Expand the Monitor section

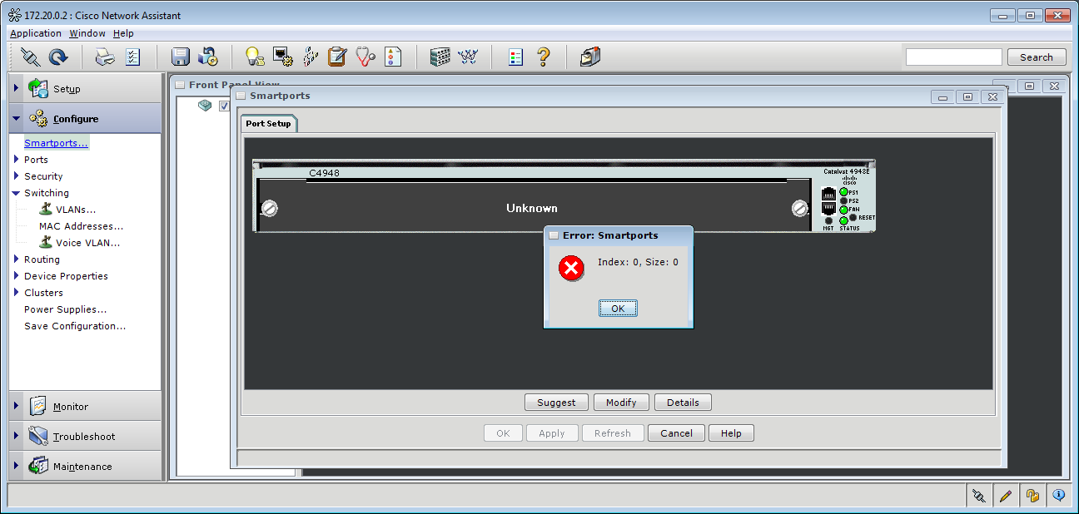[x=16, y=406]
